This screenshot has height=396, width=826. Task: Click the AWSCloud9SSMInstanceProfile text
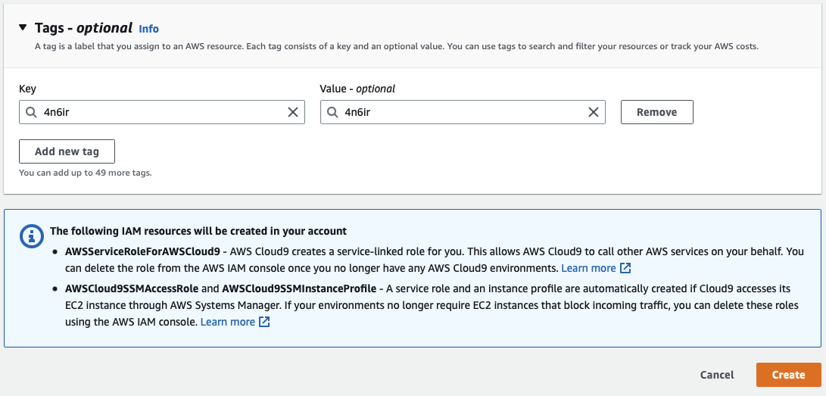pyautogui.click(x=300, y=288)
